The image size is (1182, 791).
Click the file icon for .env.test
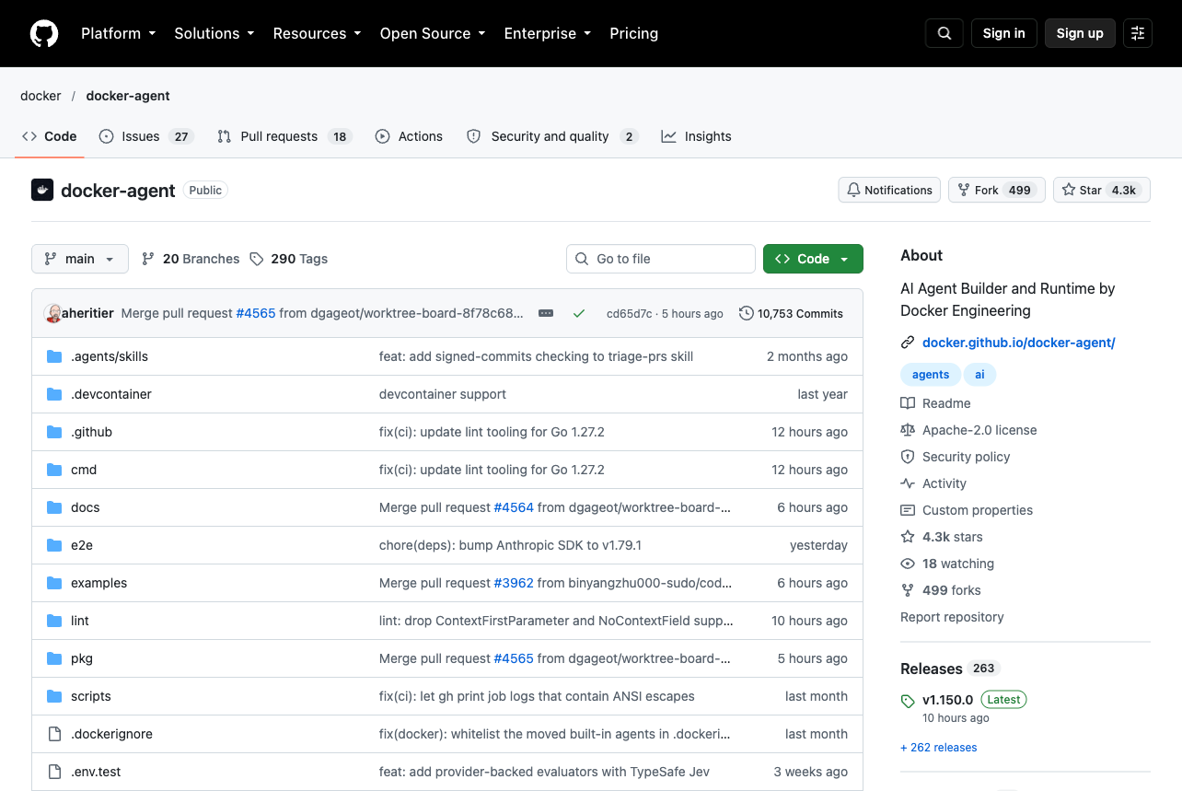click(54, 772)
